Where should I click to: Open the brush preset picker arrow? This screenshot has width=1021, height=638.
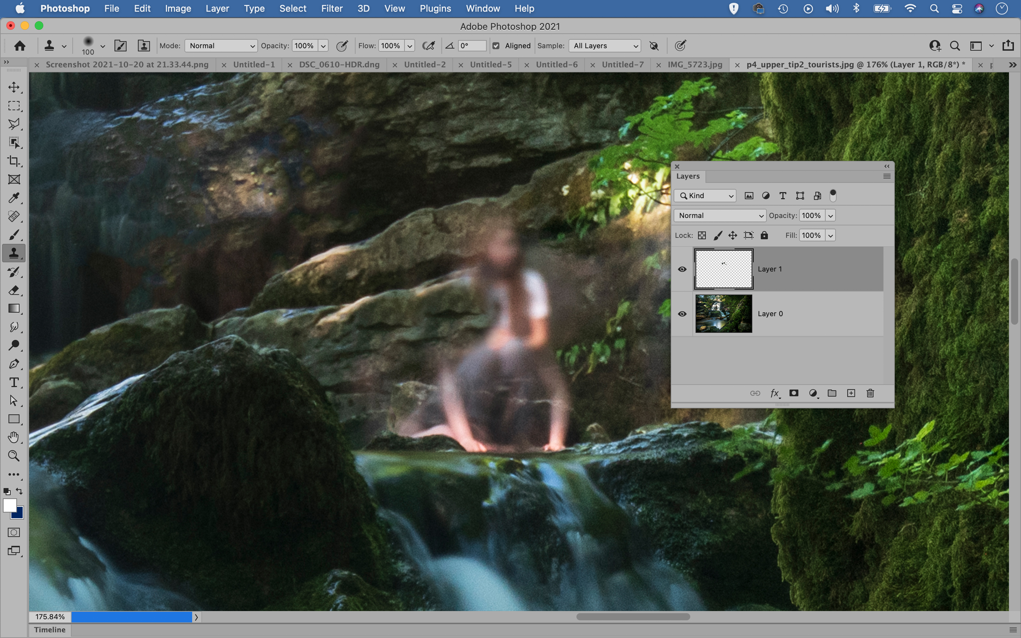click(x=102, y=46)
